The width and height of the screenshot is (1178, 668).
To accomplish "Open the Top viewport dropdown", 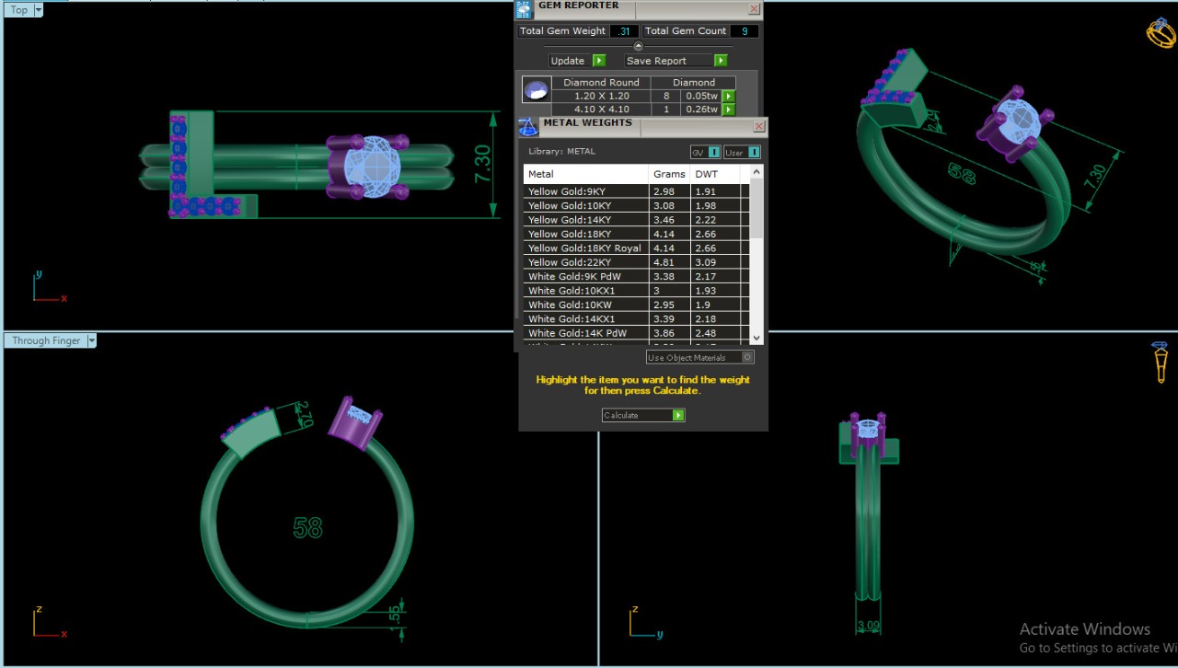I will pyautogui.click(x=39, y=10).
